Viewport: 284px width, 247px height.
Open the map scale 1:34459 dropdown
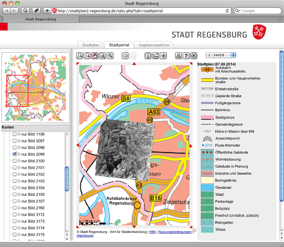pyautogui.click(x=221, y=55)
